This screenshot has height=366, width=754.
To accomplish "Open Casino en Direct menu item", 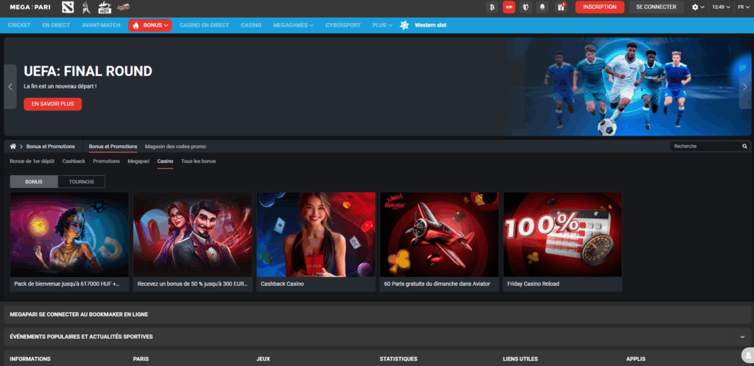I will (x=205, y=26).
